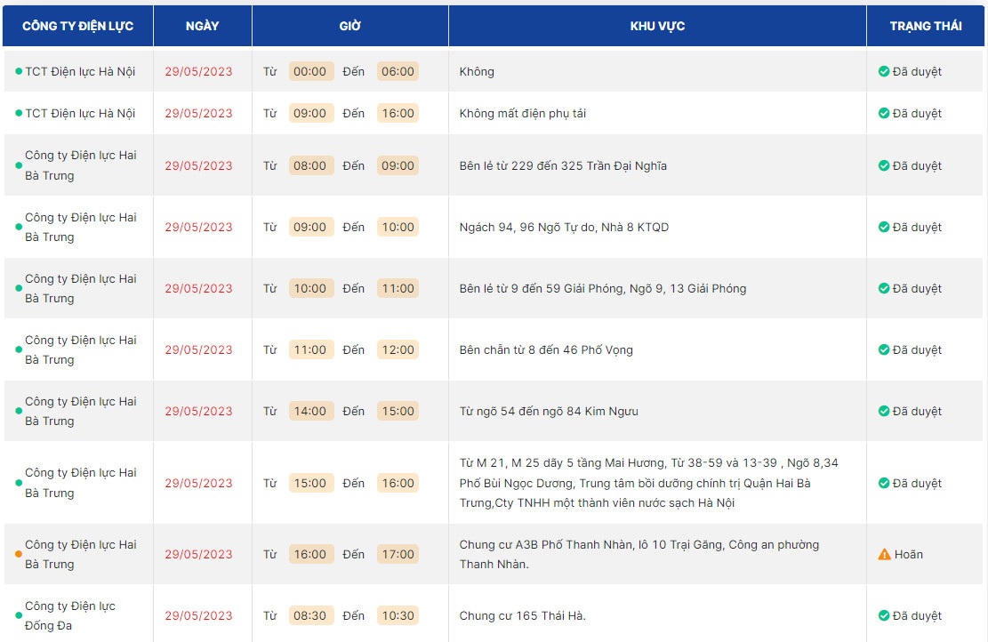
Task: Click the green dot beside Công ty Điện lực Đống Đa
Action: (18, 615)
